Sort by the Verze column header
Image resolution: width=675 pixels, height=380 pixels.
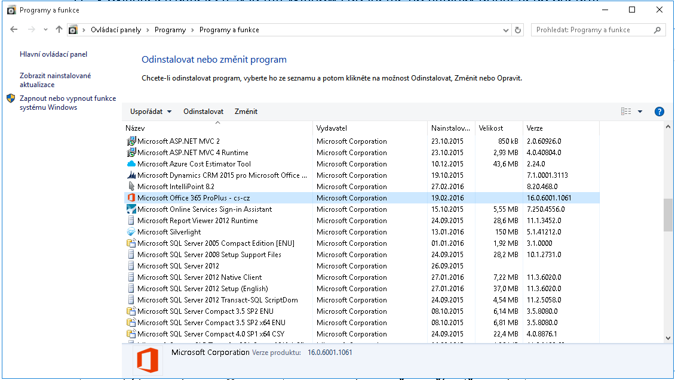click(x=561, y=128)
